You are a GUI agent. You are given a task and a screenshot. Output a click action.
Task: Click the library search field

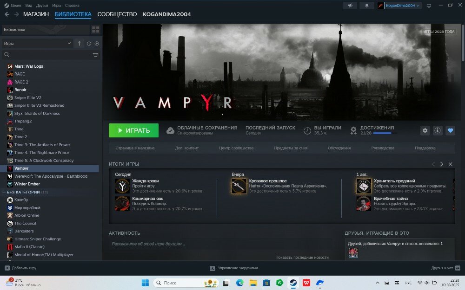click(46, 55)
